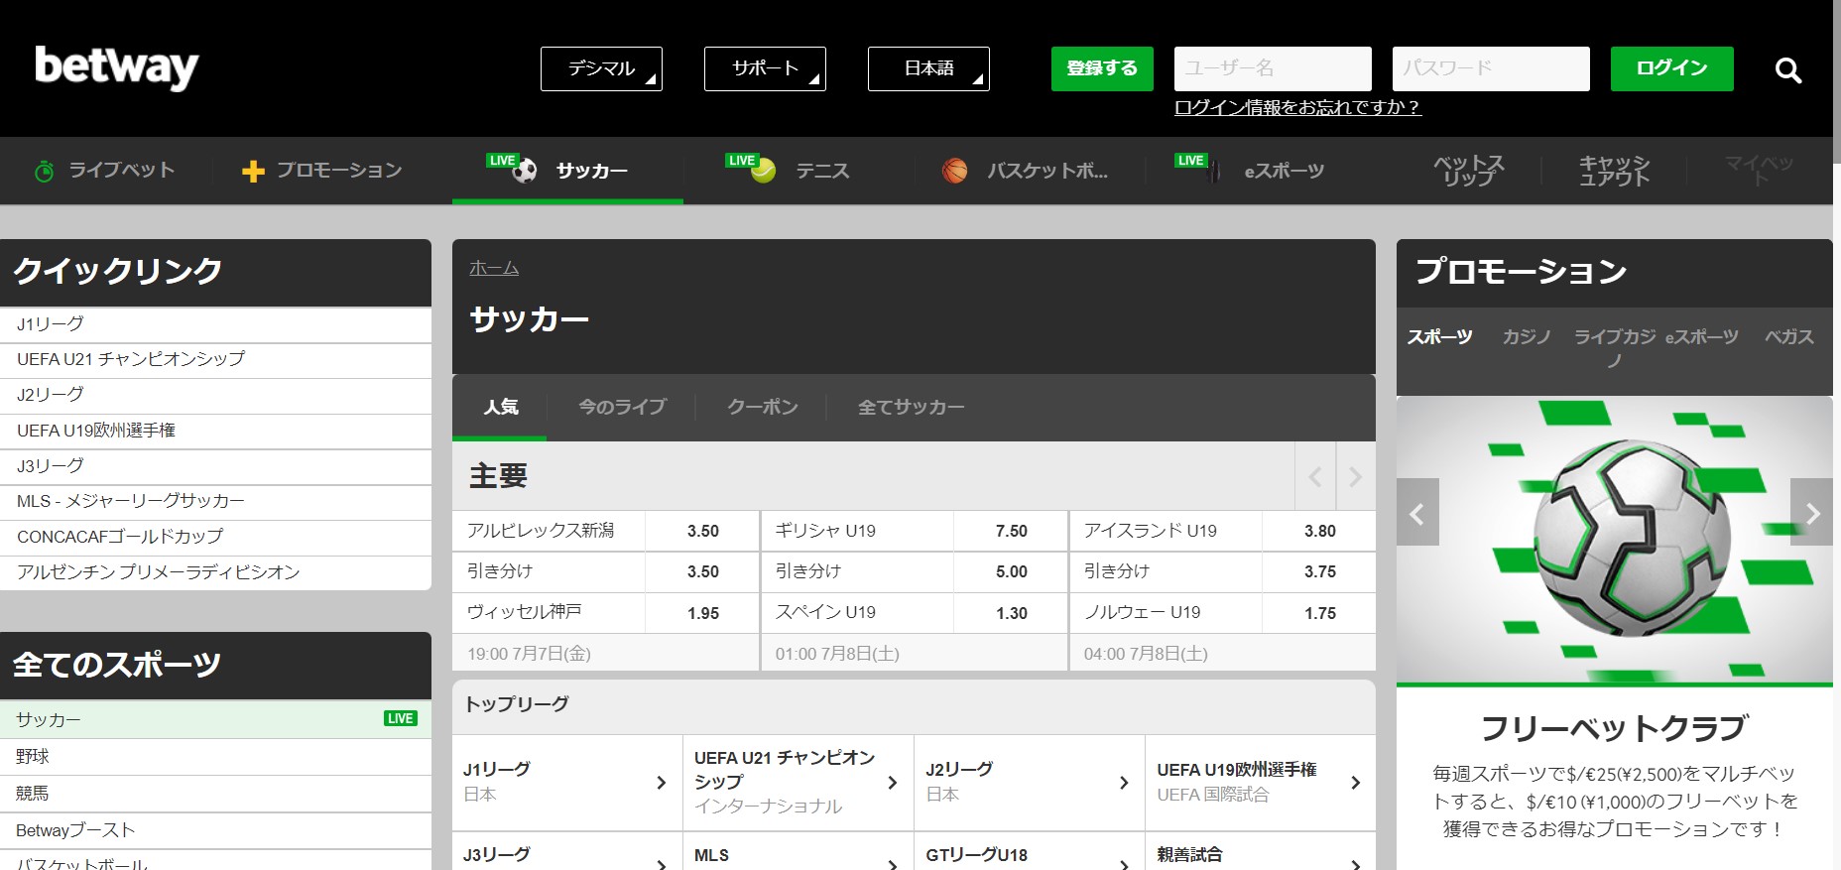Bet on ノルウェー U19 at 1.75
1841x870 pixels.
click(1319, 613)
